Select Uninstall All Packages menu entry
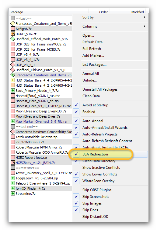The image size is (157, 230). (100, 89)
